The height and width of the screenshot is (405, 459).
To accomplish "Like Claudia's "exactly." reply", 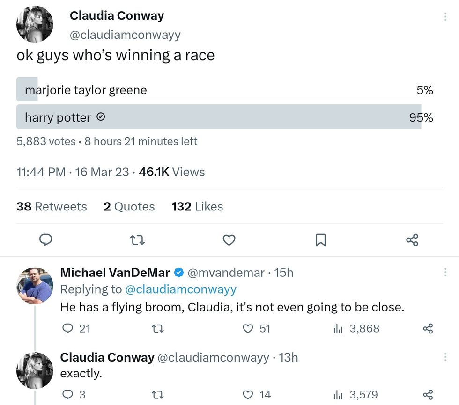I will pyautogui.click(x=248, y=395).
